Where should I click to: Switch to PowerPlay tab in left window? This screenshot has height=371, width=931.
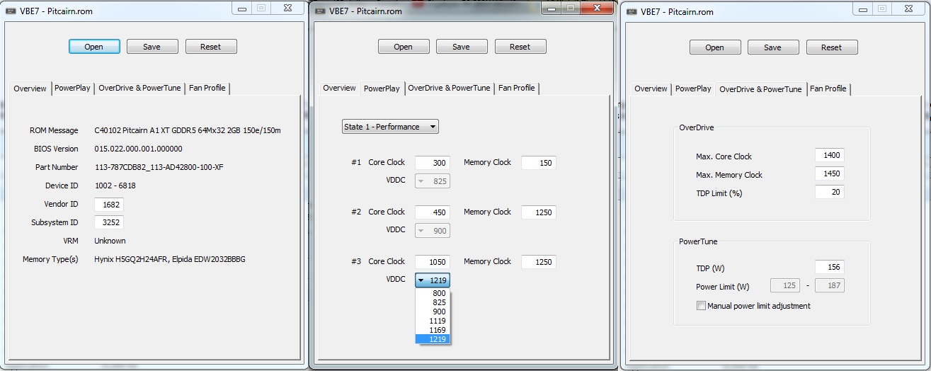[x=73, y=89]
